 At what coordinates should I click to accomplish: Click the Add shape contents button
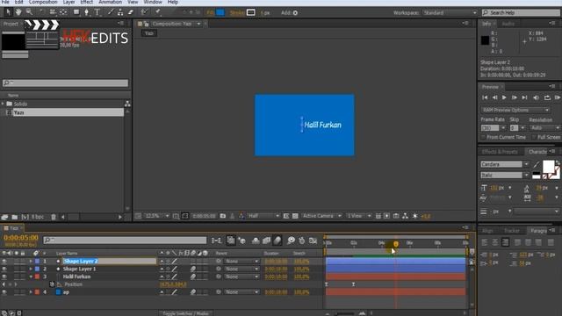pos(295,13)
